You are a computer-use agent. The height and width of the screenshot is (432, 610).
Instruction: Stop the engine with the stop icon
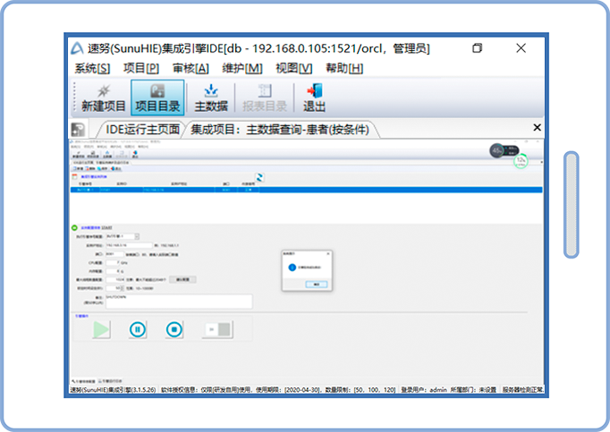[x=174, y=329]
